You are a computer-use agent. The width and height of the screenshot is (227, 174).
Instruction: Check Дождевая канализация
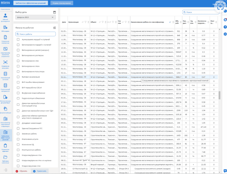tap(18, 123)
